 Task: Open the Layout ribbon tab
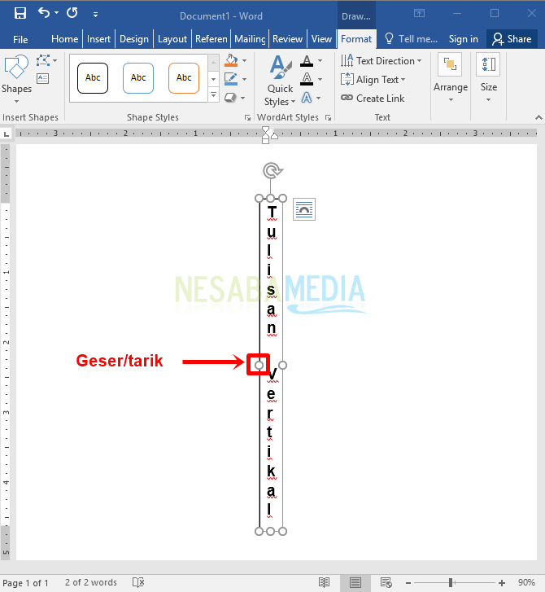click(x=172, y=39)
